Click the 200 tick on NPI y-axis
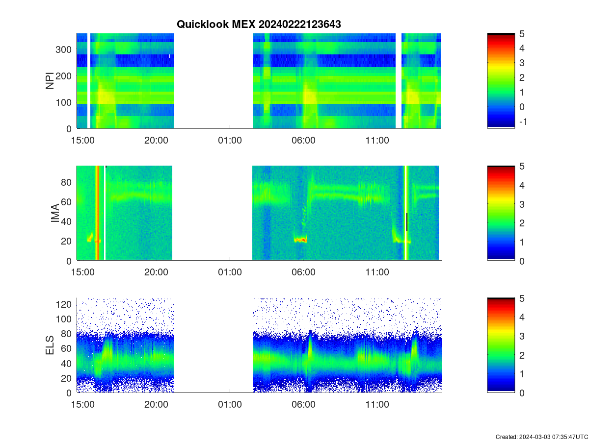 pos(64,76)
